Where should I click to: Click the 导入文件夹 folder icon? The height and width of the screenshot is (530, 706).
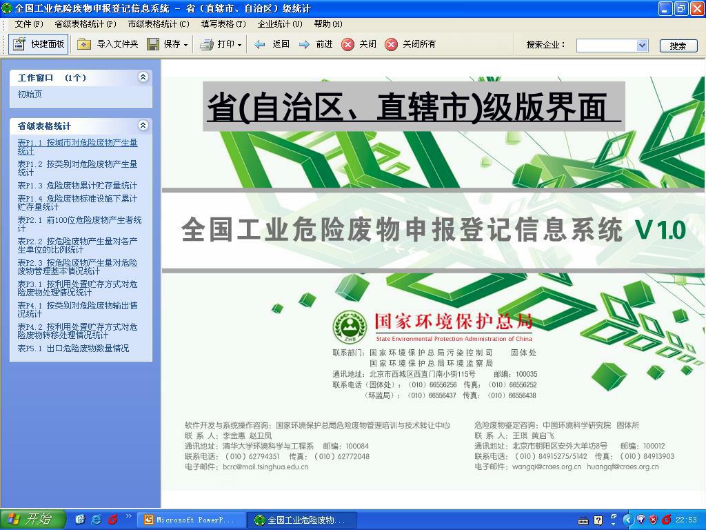point(84,44)
